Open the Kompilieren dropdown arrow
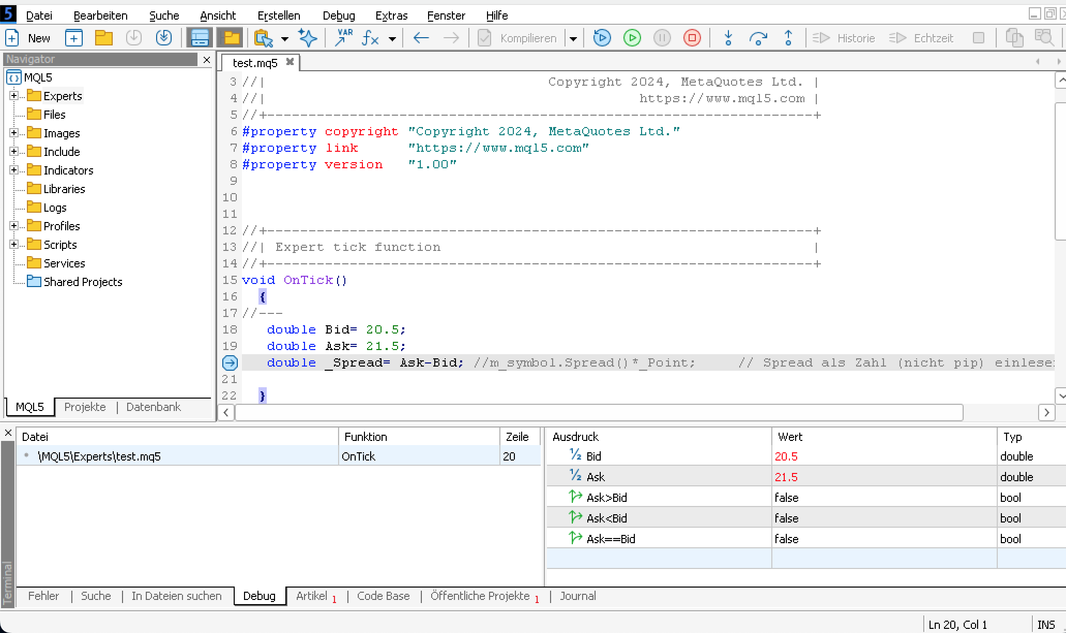 point(573,39)
